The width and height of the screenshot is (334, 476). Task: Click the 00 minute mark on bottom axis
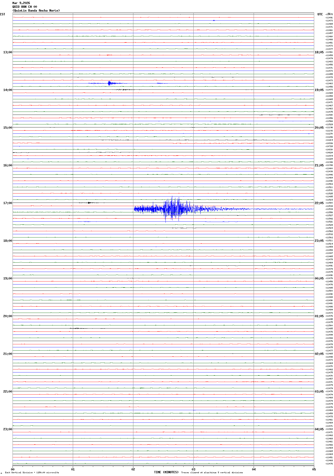[13, 469]
